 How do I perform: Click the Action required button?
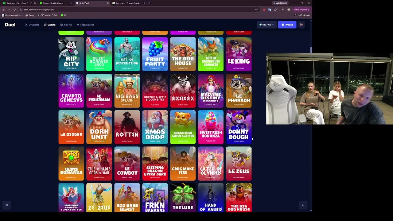[x=301, y=10]
